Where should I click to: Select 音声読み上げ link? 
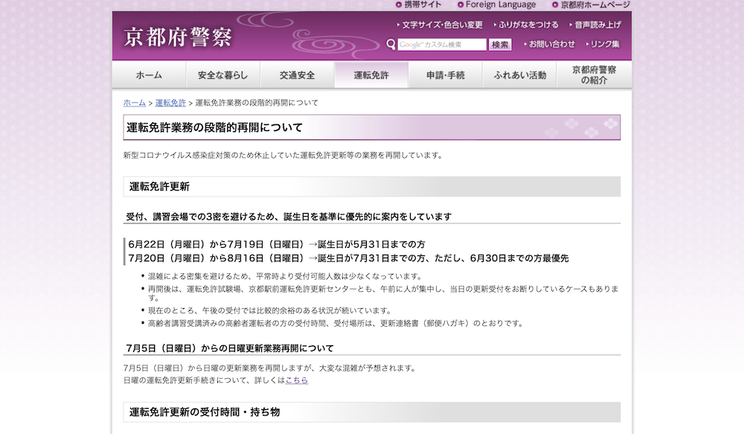point(595,25)
